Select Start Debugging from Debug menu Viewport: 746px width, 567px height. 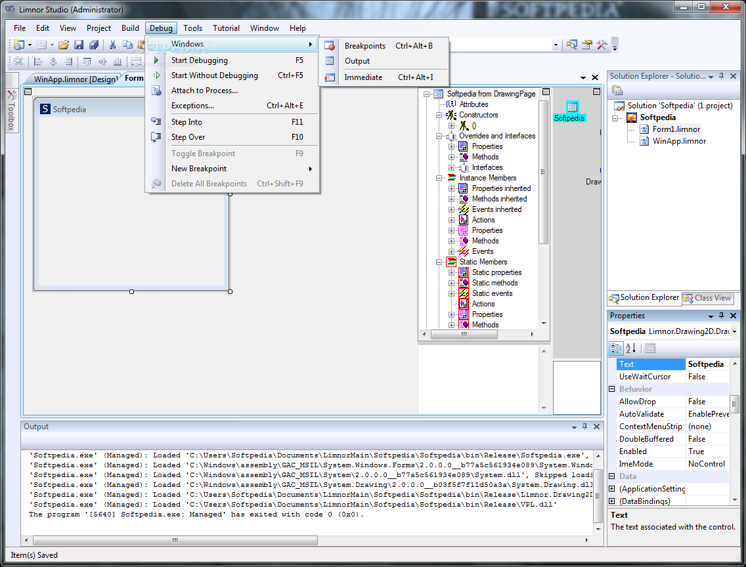[199, 60]
